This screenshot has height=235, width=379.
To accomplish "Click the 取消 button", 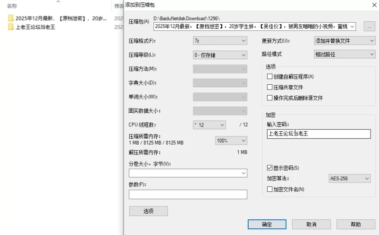I will [x=311, y=224].
